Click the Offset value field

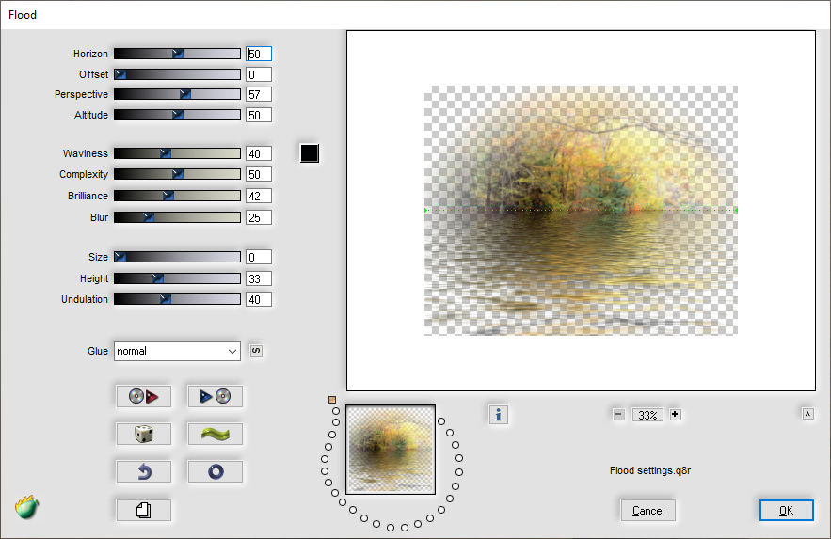coord(259,74)
